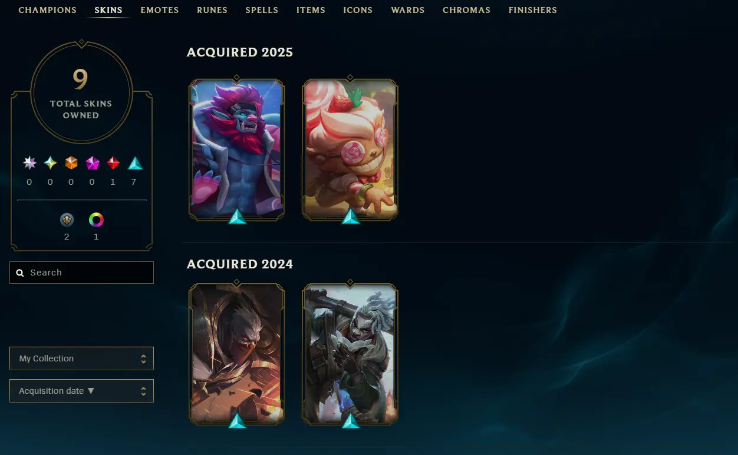Switch to the Finishers tab
Viewport: 738px width, 455px height.
click(x=533, y=10)
